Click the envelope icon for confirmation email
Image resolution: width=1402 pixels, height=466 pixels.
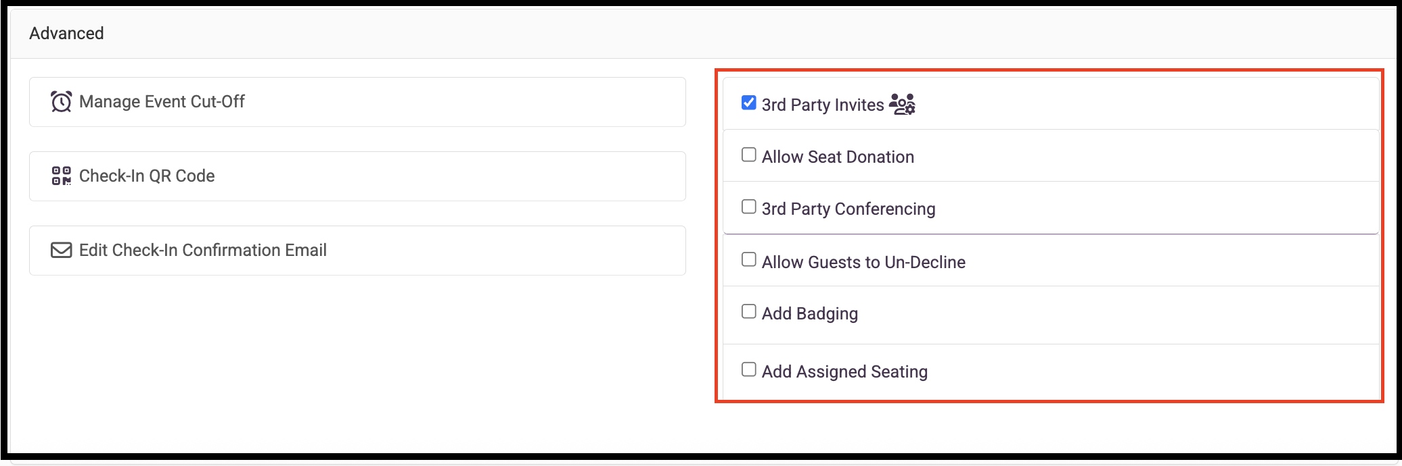62,251
